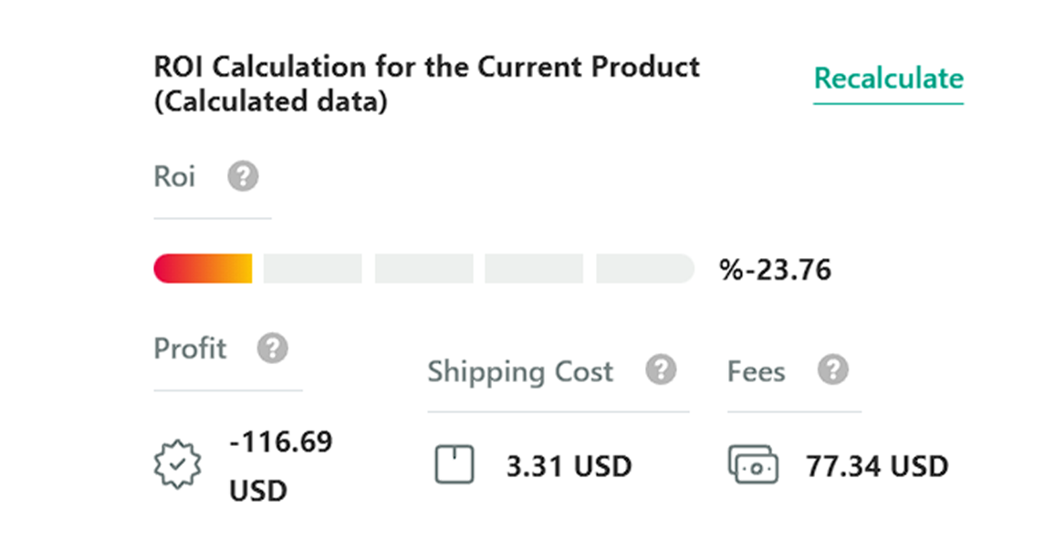This screenshot has width=1044, height=540.
Task: Click the last rounded ROI bar segment
Action: (x=645, y=268)
